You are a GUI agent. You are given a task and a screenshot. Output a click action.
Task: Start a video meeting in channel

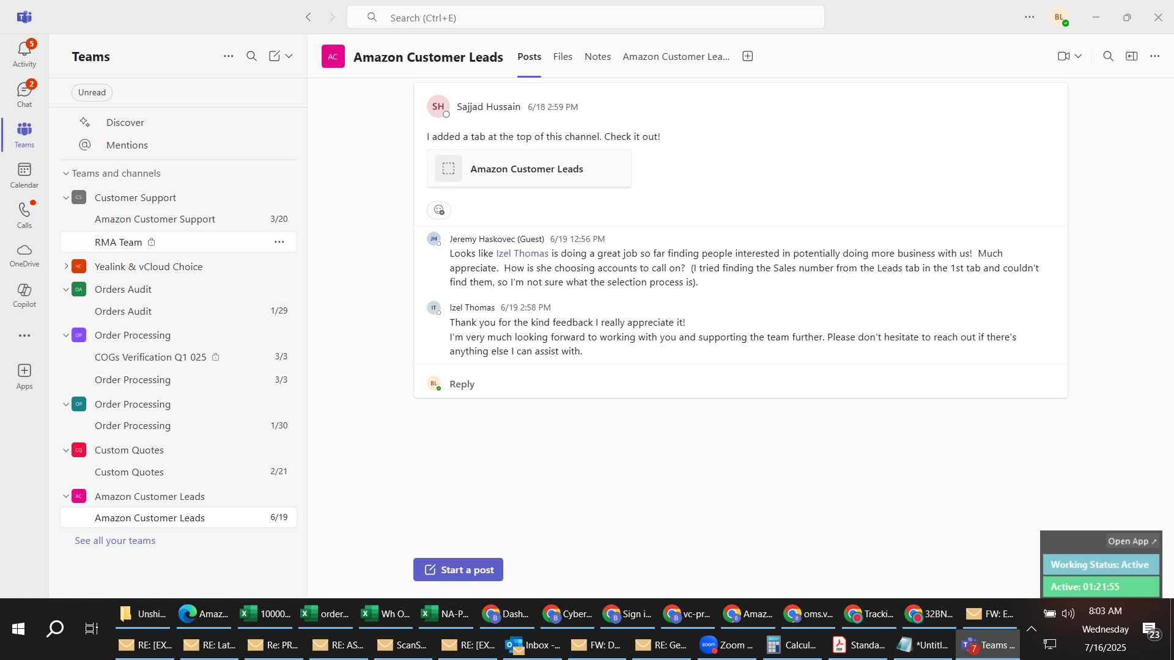click(1063, 56)
